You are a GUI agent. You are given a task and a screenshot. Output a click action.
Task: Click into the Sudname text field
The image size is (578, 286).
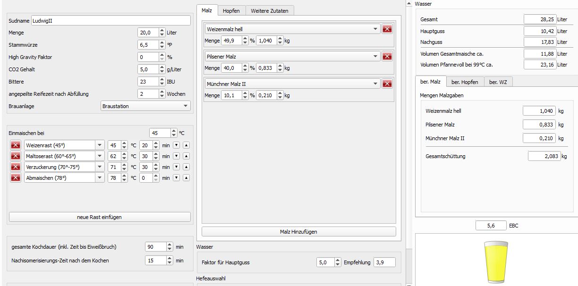pyautogui.click(x=111, y=21)
